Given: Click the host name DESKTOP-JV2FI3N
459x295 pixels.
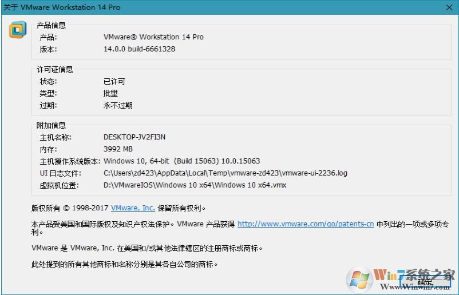Looking at the screenshot, I should (x=134, y=137).
